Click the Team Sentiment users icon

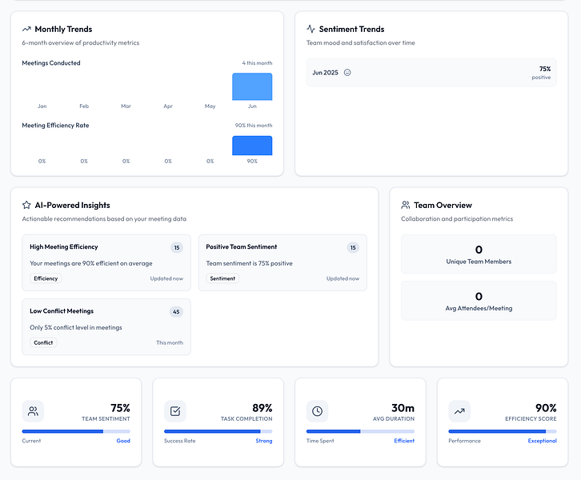point(33,411)
